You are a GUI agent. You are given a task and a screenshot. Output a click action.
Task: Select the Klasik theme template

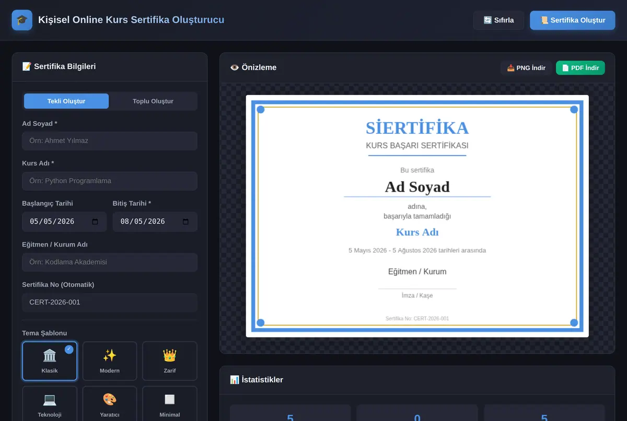click(x=50, y=361)
